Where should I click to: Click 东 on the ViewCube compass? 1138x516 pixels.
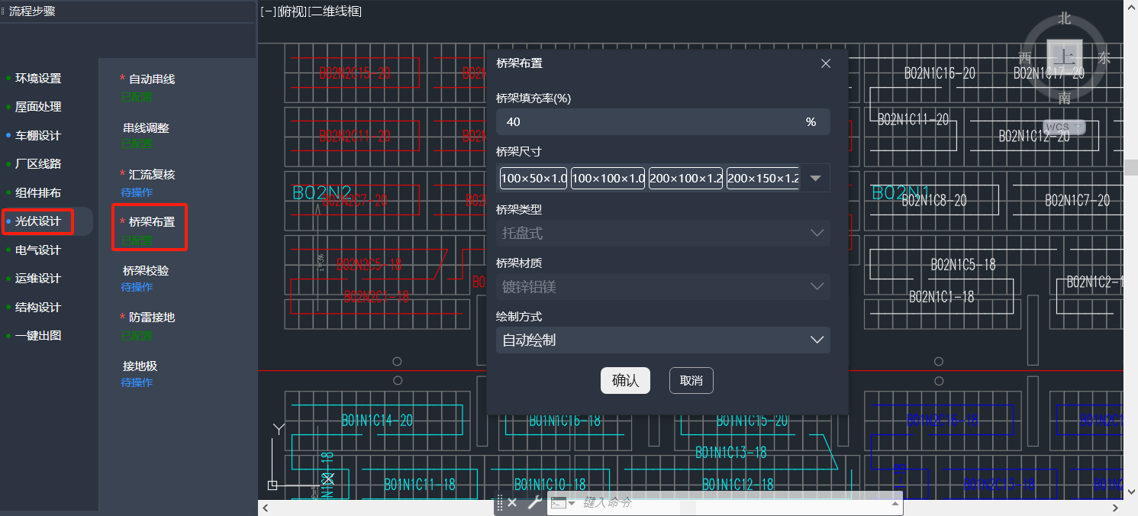click(x=1104, y=58)
